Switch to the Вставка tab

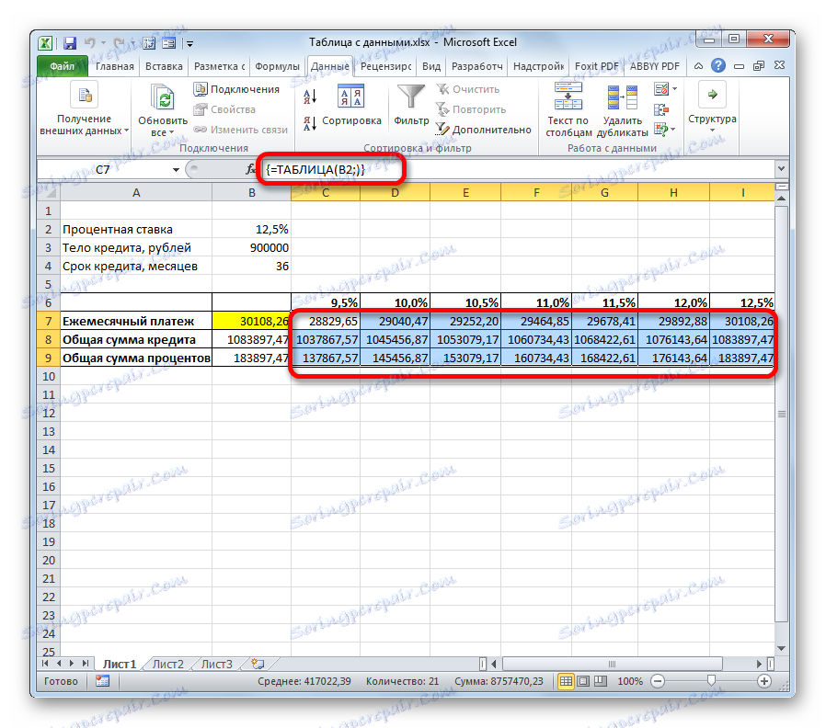click(164, 66)
